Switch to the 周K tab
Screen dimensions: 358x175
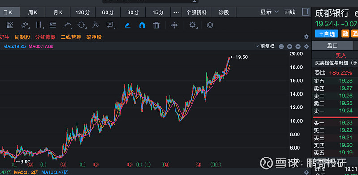tap(32, 12)
